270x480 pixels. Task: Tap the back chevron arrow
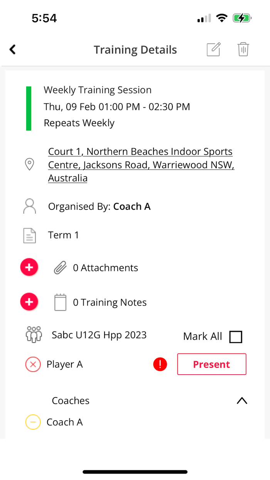click(12, 49)
